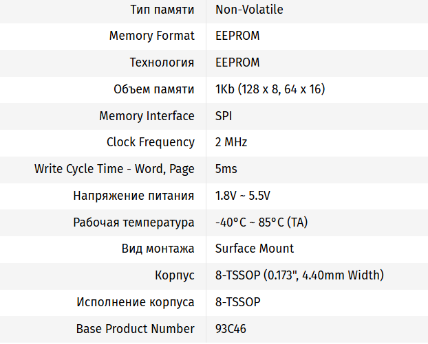Click the 'Тип памяти' label
The width and height of the screenshot is (428, 344).
click(162, 10)
